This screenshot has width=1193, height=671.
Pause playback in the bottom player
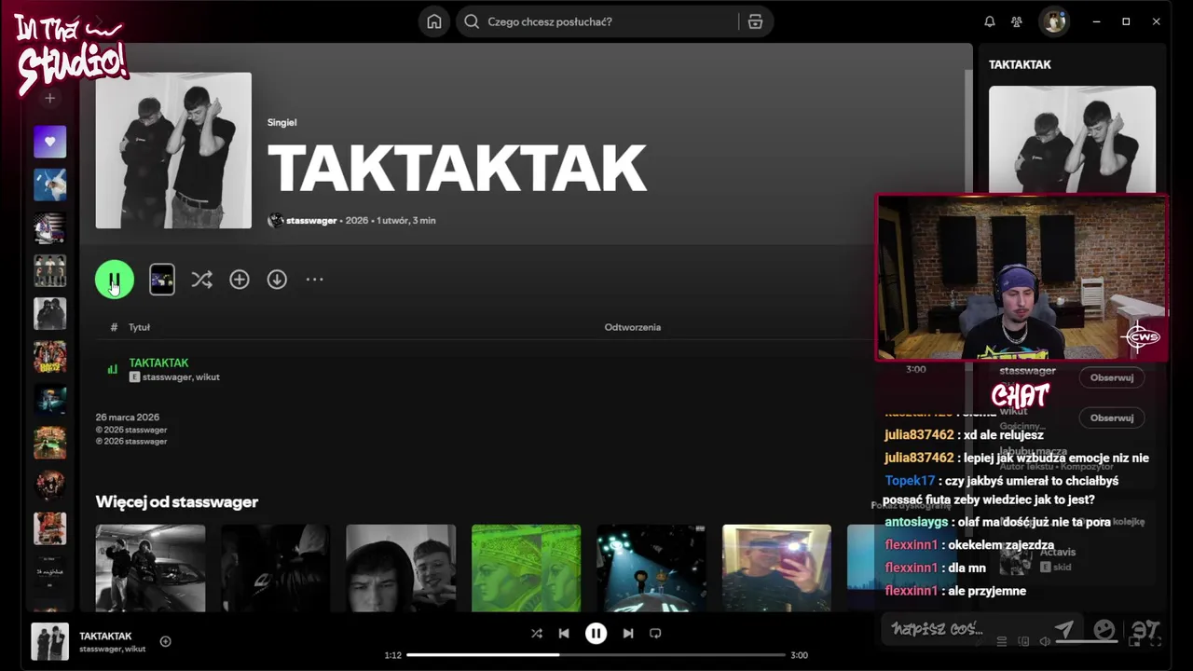click(596, 633)
